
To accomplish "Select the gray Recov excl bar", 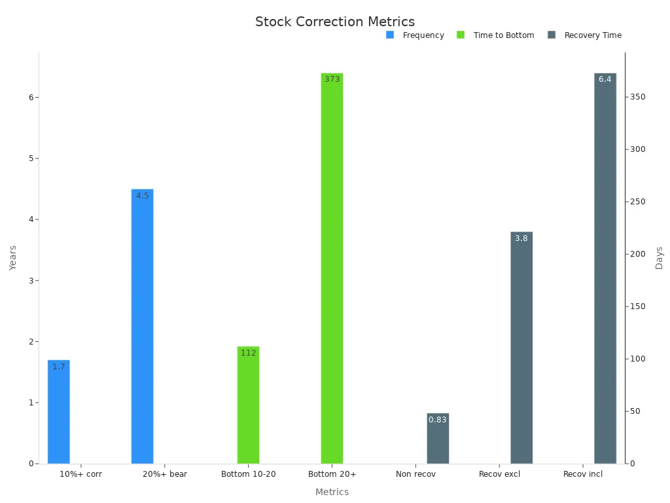I will coord(521,347).
